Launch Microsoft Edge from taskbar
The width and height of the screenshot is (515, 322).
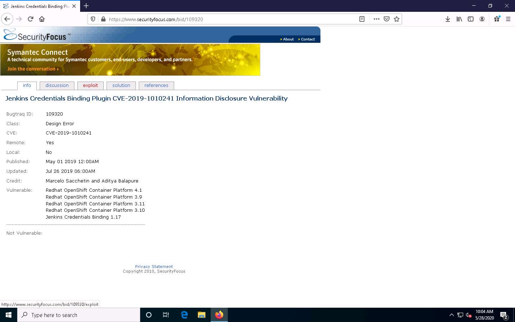coord(184,315)
